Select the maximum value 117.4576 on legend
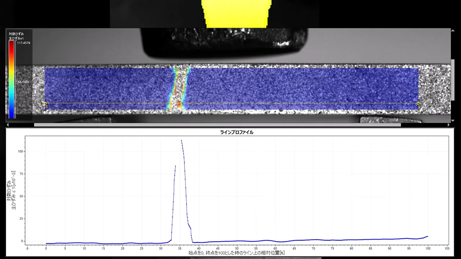The image size is (461, 259). point(24,43)
